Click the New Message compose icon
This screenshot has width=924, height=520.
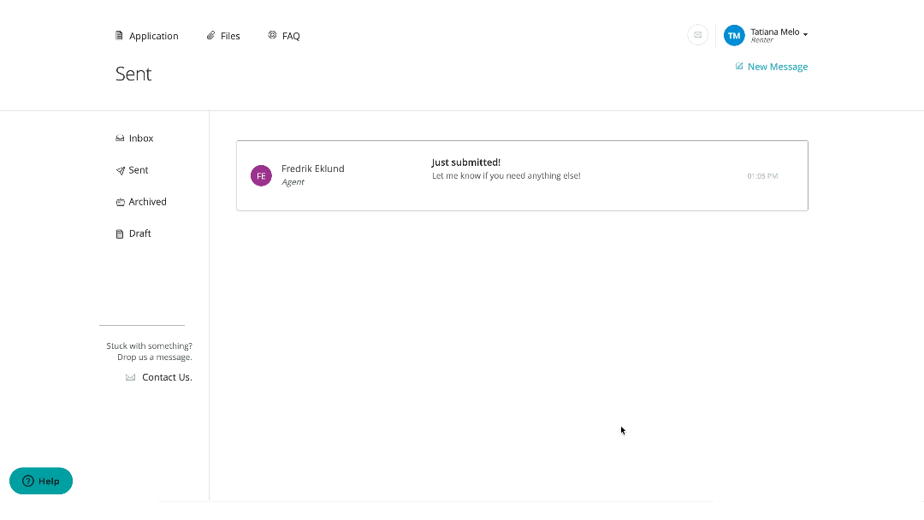pyautogui.click(x=739, y=67)
